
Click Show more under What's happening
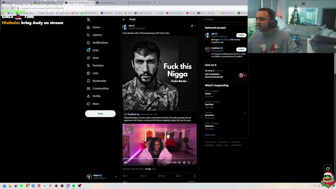[210, 135]
